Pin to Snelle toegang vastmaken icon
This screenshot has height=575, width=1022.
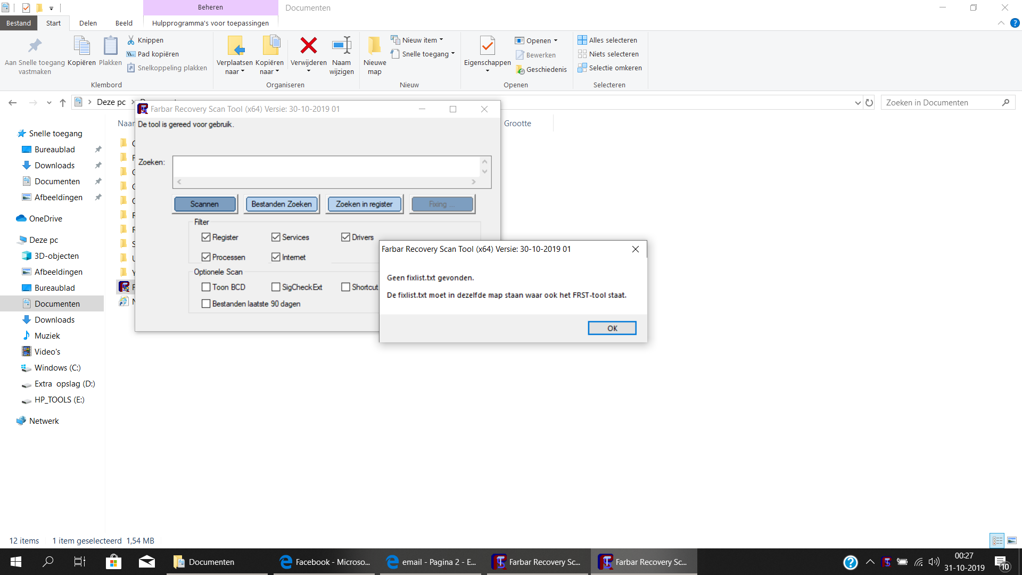coord(35,46)
